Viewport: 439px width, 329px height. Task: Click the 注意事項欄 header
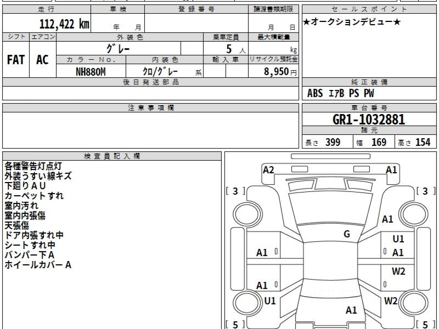point(150,108)
